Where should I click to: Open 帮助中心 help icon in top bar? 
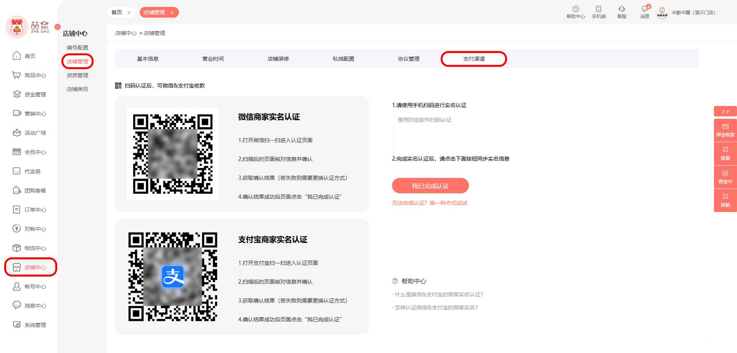[x=575, y=9]
